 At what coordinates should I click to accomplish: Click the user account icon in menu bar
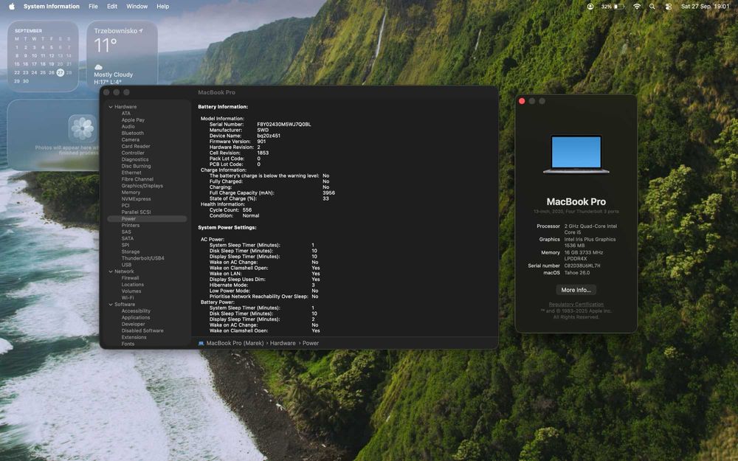click(590, 7)
